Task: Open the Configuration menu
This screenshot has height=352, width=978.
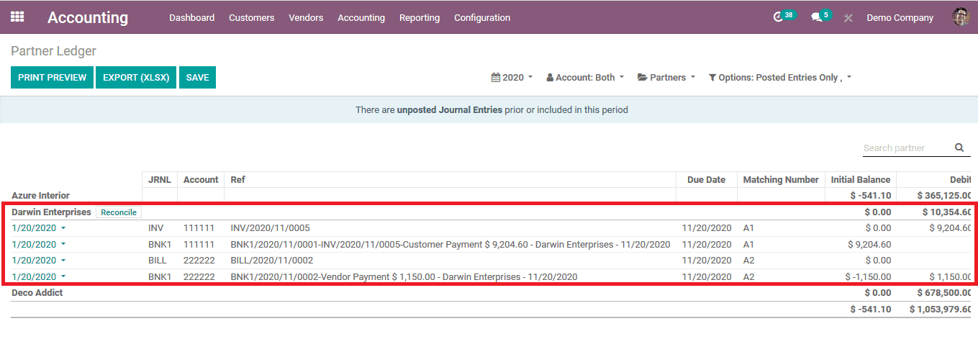Action: click(482, 17)
